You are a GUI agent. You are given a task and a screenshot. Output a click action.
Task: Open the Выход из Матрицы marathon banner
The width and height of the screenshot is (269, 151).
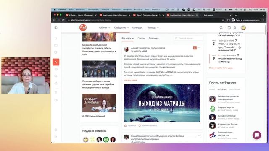coord(162,103)
